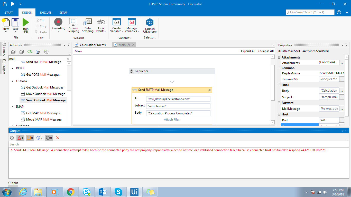Click the To email address field
351x197 pixels.
tap(178, 99)
